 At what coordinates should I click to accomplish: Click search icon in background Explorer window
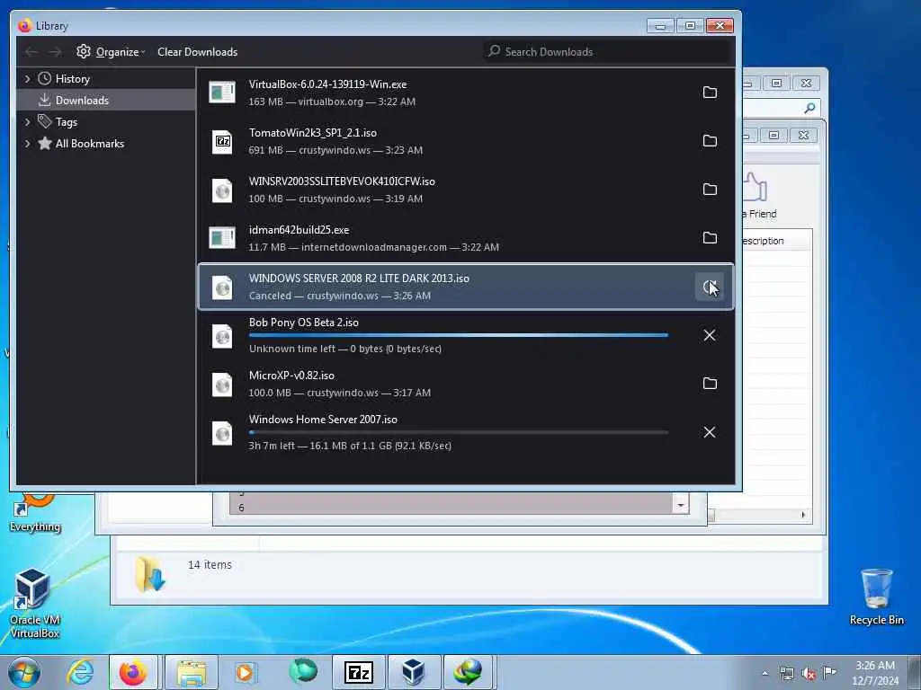point(809,108)
